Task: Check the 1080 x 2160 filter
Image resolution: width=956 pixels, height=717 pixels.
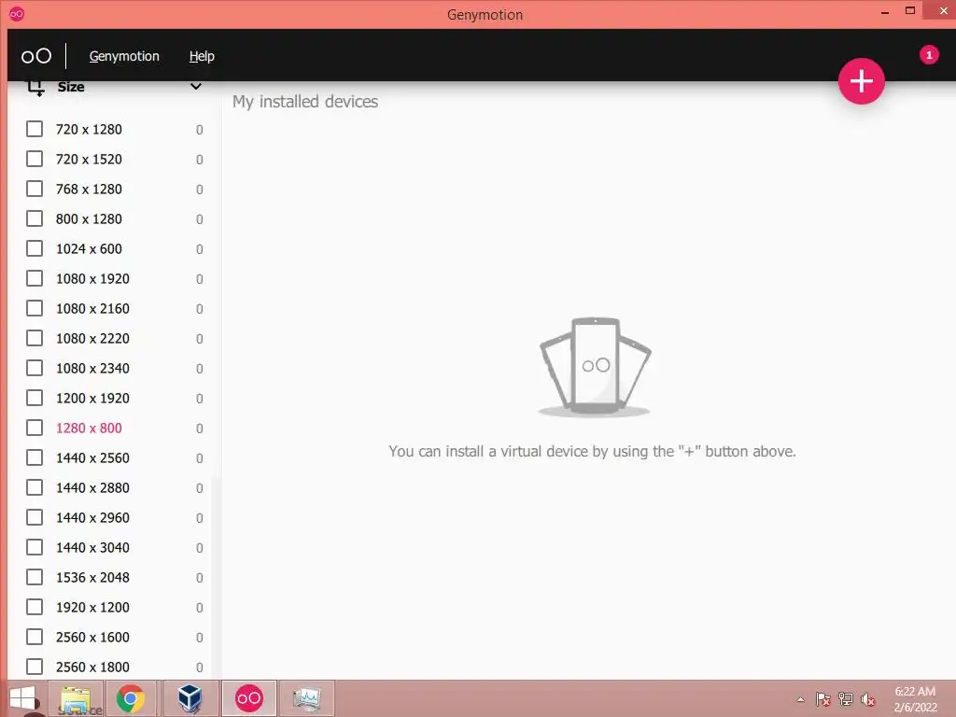Action: pyautogui.click(x=35, y=308)
